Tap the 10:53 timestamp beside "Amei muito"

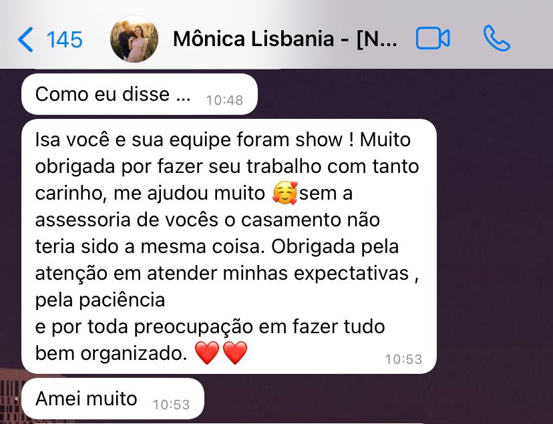click(171, 405)
